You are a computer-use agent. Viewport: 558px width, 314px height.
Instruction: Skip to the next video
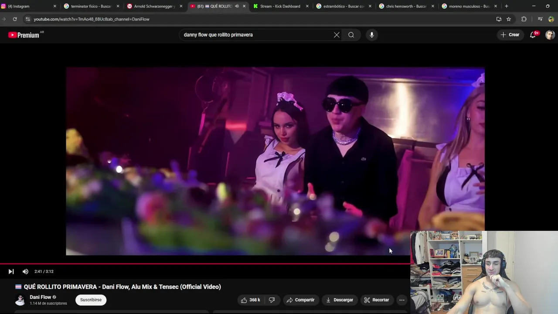[x=11, y=271]
